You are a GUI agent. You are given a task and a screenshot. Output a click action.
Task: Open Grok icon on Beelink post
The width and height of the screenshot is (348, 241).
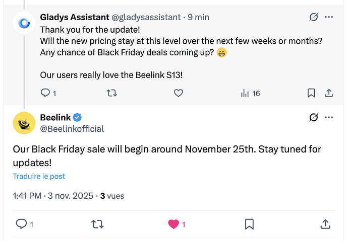[314, 117]
